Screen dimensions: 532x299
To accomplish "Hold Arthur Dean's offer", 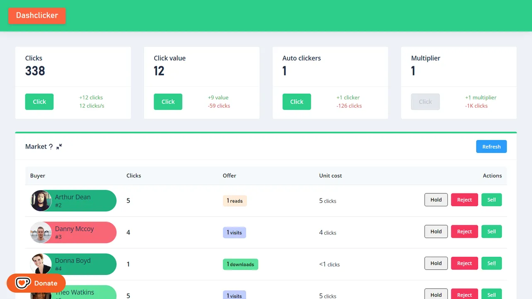I will 436,200.
